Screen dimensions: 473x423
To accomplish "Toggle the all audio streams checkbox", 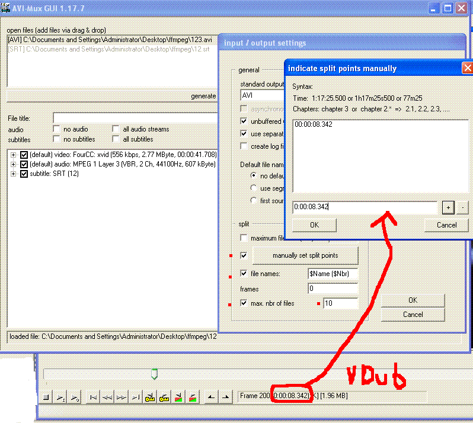I will 116,129.
